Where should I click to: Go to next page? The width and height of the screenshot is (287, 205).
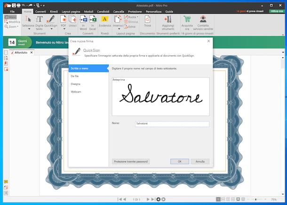tap(148, 199)
